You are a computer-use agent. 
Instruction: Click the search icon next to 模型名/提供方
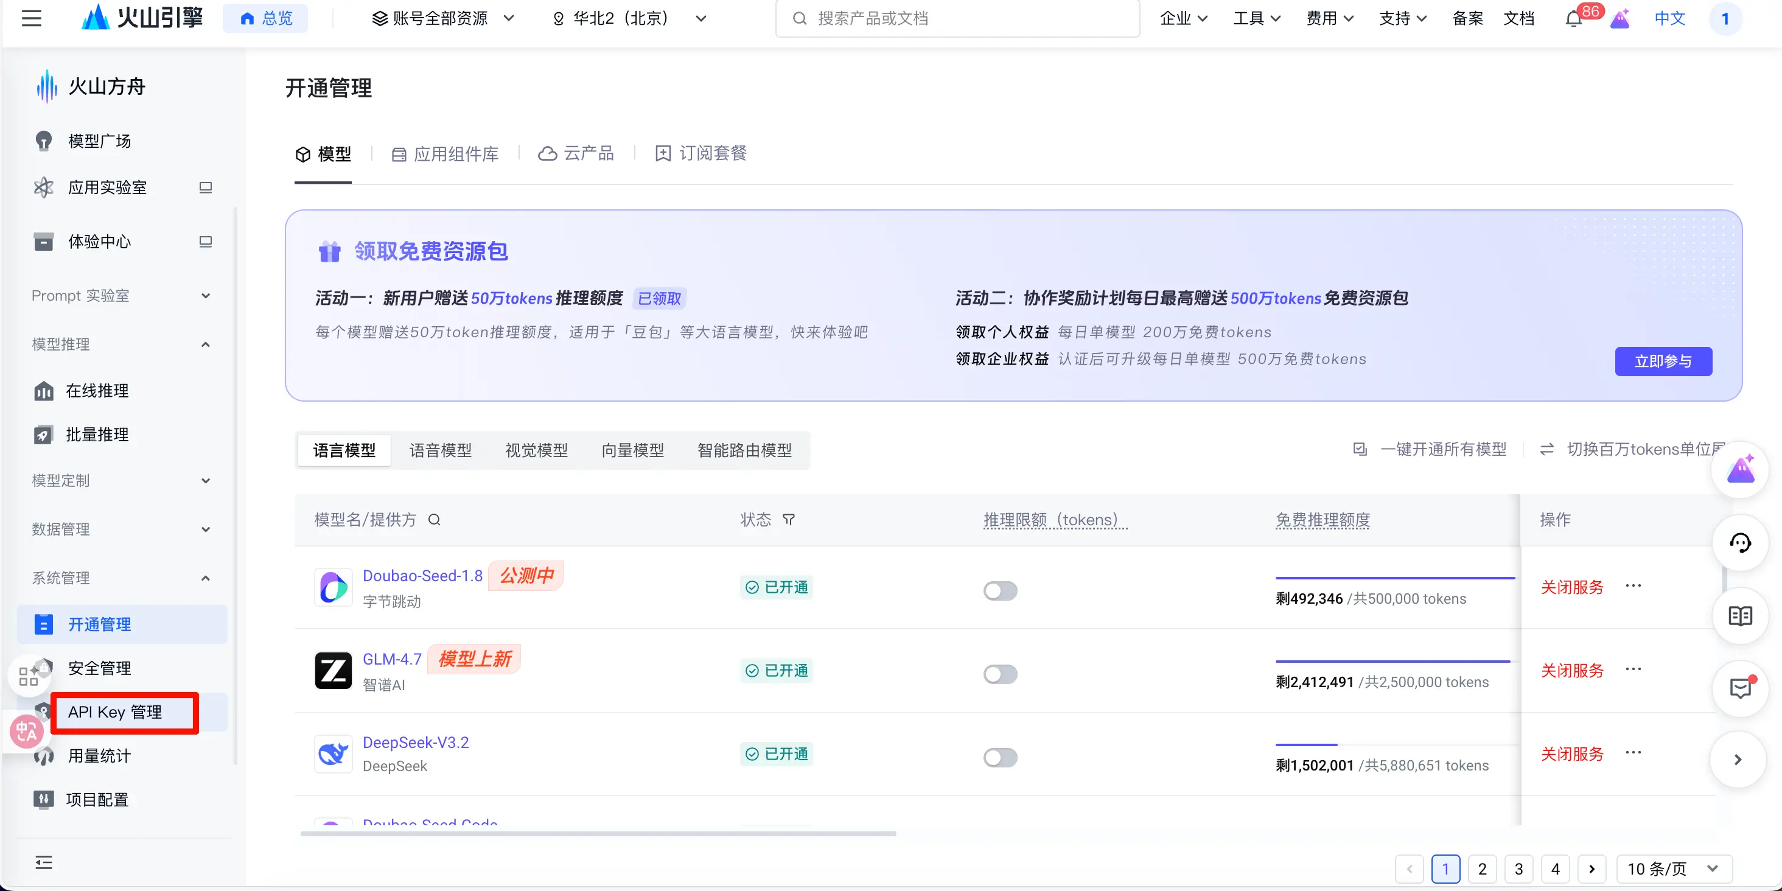click(435, 520)
